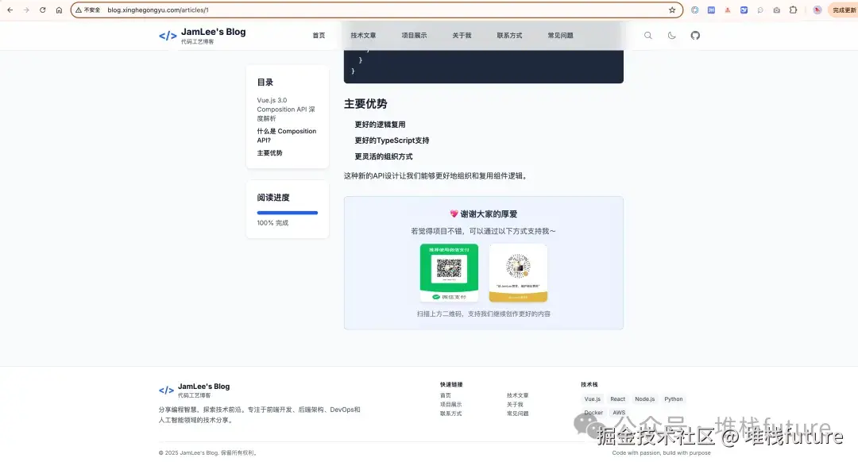858x462 pixels.
Task: Click the 阅读进度 reading progress bar
Action: [287, 212]
